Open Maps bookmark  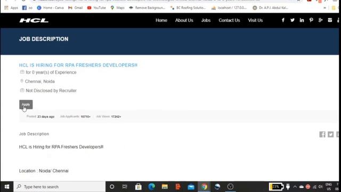pos(117,8)
